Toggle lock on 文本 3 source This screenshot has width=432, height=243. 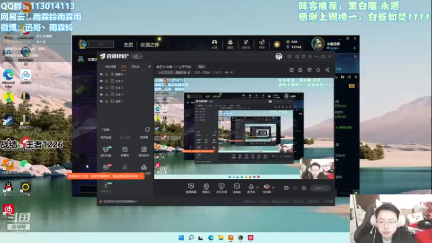point(106,87)
